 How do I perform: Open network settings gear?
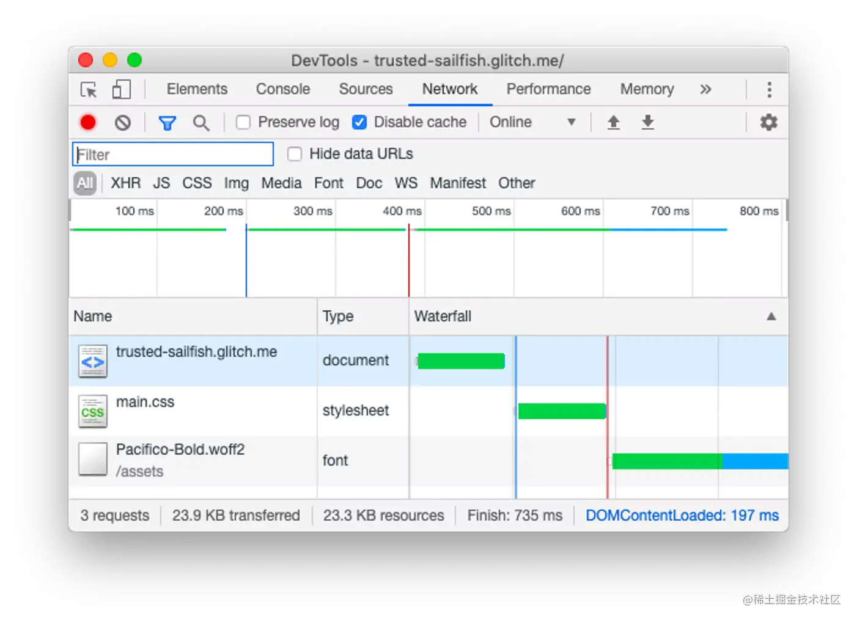768,122
